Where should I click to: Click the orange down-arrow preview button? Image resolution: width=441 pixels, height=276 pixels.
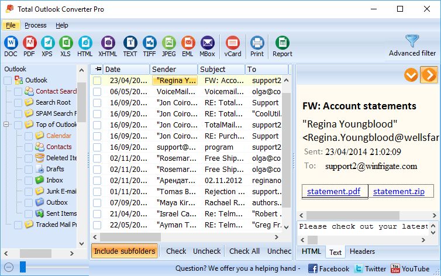(x=411, y=75)
